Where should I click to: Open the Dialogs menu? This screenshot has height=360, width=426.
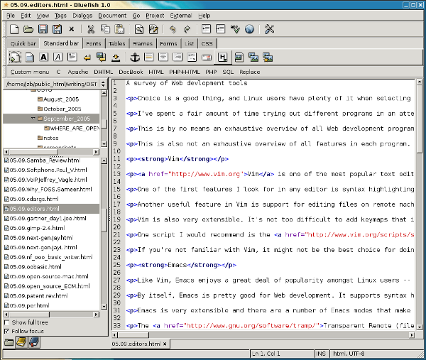pyautogui.click(x=82, y=16)
